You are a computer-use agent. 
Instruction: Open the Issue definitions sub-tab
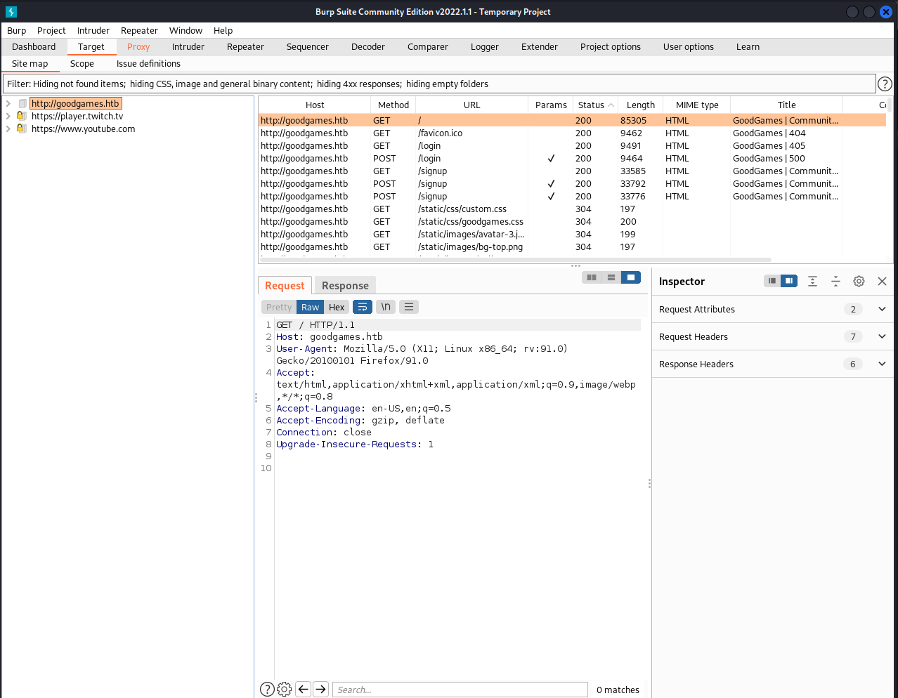click(148, 63)
